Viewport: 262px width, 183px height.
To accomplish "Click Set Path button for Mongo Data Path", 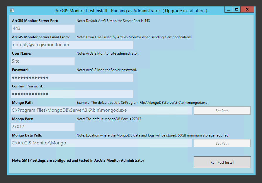I will pyautogui.click(x=222, y=143).
